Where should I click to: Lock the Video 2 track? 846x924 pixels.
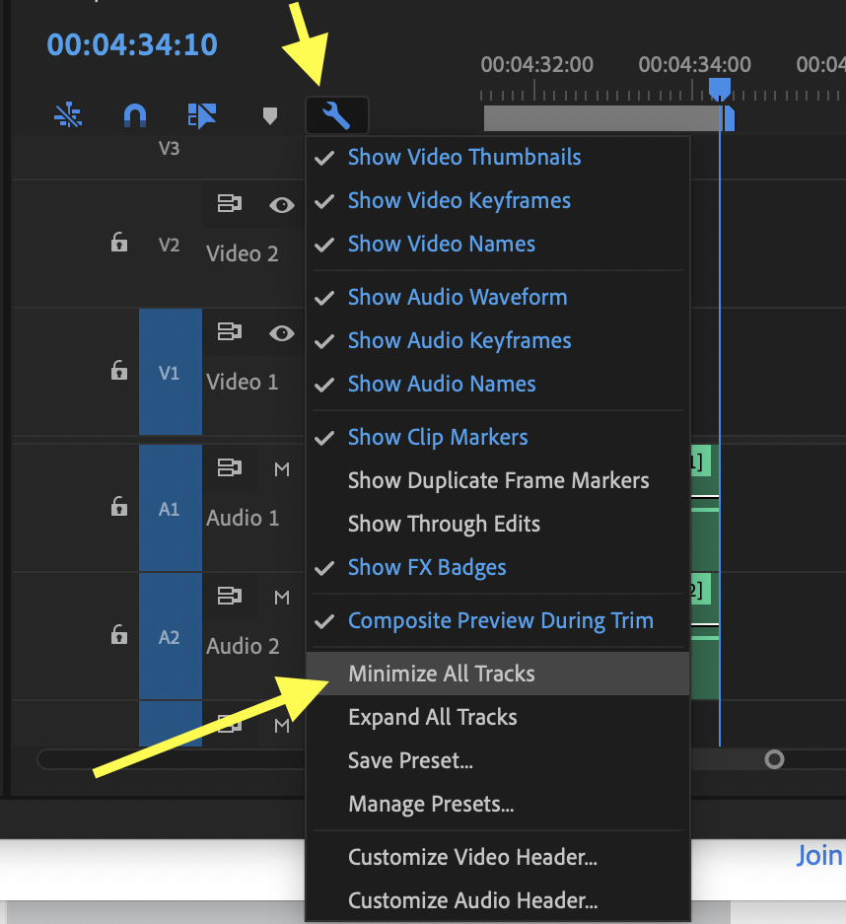(119, 243)
